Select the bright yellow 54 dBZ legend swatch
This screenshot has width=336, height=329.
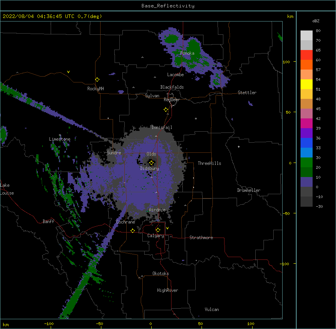tap(306, 84)
